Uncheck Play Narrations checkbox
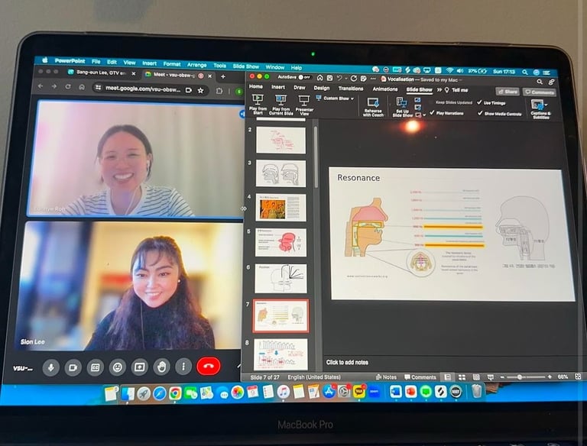The height and width of the screenshot is (446, 587). (x=433, y=112)
